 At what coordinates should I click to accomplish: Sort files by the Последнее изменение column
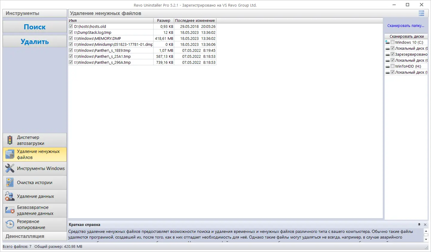195,20
